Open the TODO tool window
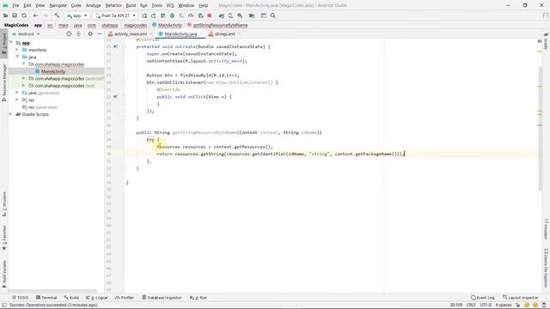The width and height of the screenshot is (550, 309). pyautogui.click(x=21, y=298)
